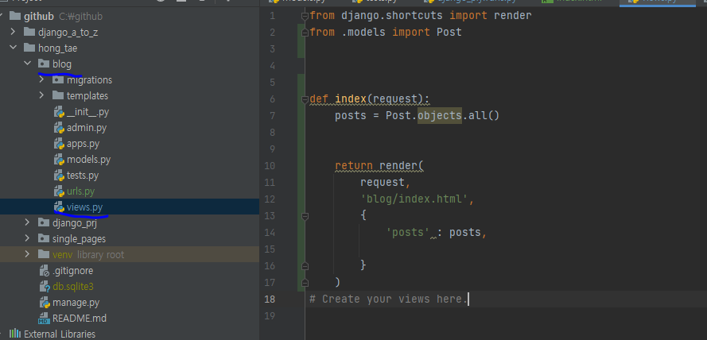This screenshot has width=707, height=340.
Task: Click the ignore-file icon beside .gitignore
Action: tap(45, 271)
